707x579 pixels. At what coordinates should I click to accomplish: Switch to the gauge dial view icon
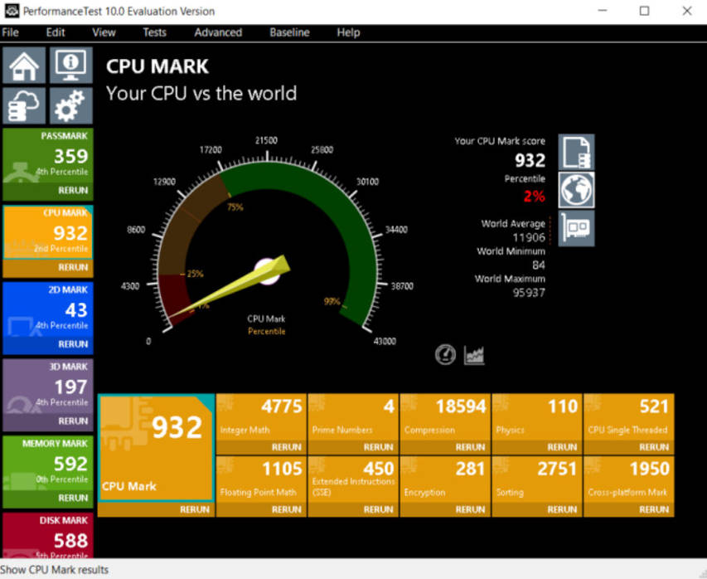coord(445,354)
